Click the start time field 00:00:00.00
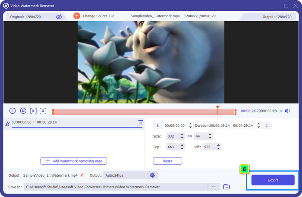Image resolution: width=302 pixels, height=197 pixels. pos(175,125)
